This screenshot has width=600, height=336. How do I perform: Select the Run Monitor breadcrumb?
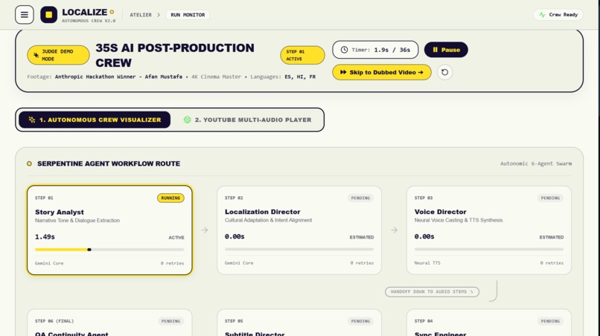coord(188,15)
